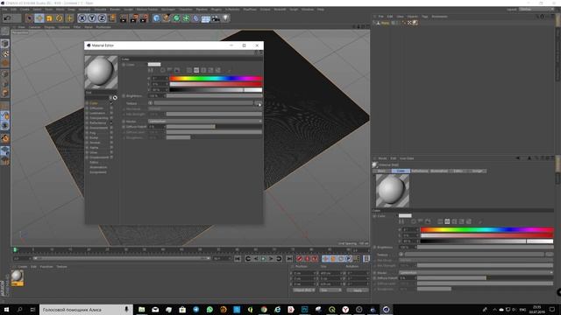Open Texture arrow in Attribute Manager

(401, 255)
